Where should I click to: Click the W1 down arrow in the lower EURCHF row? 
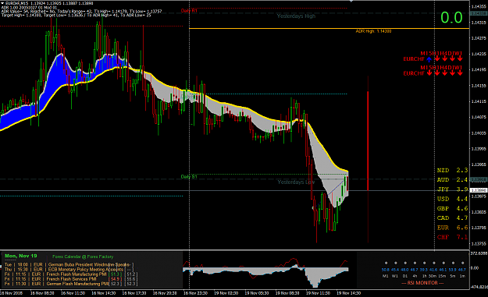[x=460, y=73]
